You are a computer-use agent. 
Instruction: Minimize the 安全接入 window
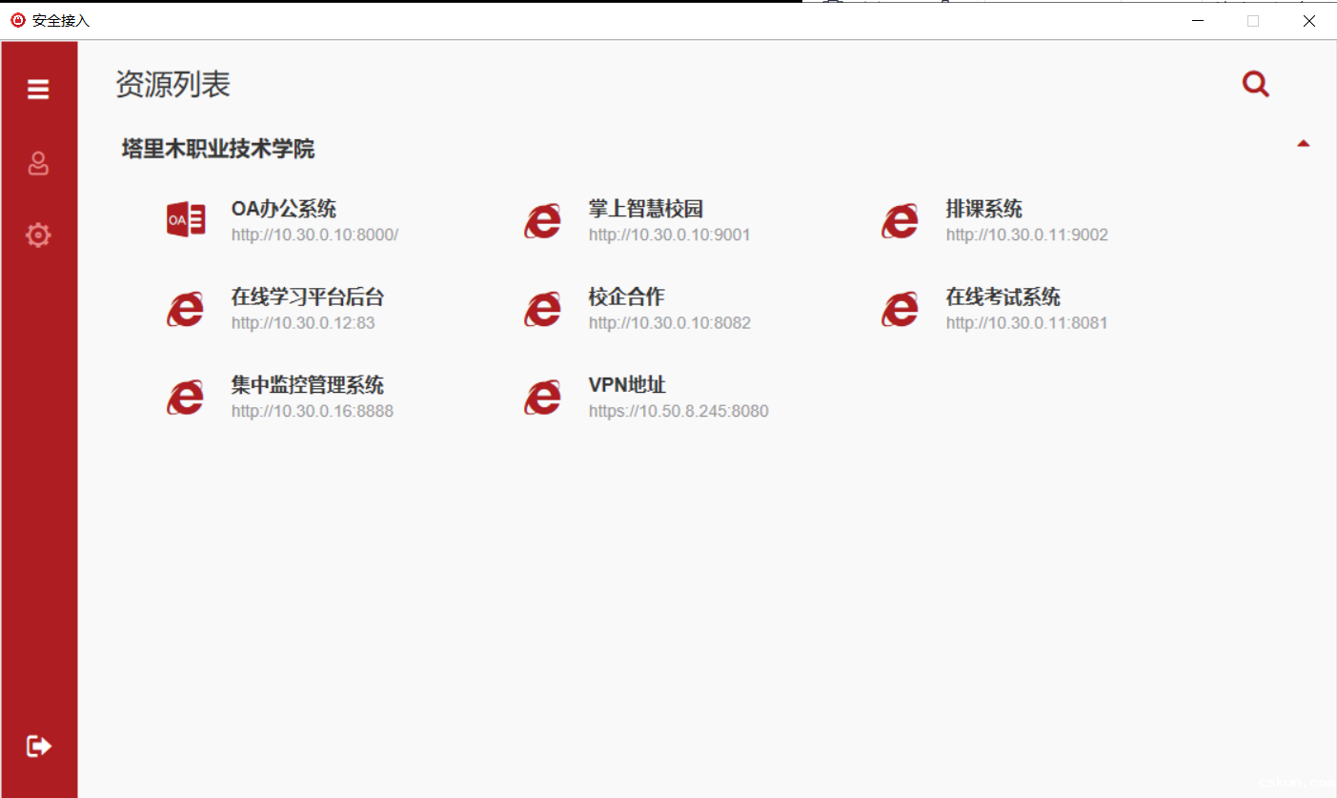click(x=1198, y=20)
